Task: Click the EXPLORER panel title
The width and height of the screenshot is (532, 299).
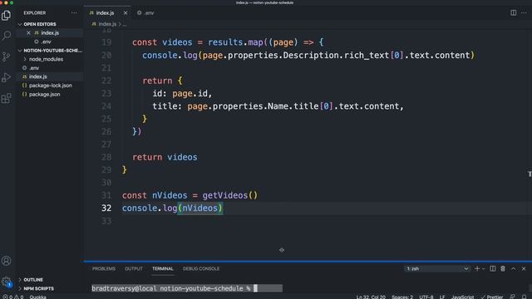Action: coord(35,13)
